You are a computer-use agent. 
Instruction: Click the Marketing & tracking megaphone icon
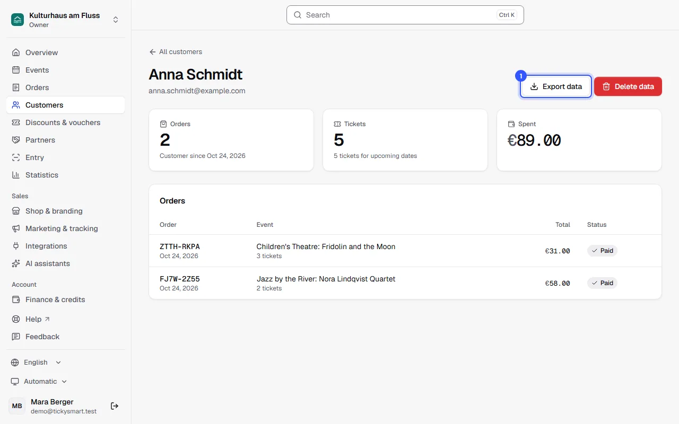tap(16, 228)
